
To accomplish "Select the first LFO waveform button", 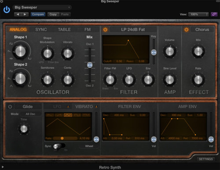I will pos(50,115).
